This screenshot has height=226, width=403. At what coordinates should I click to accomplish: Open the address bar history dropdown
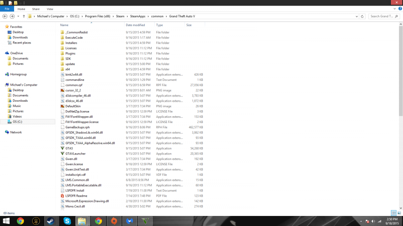[x=357, y=16]
